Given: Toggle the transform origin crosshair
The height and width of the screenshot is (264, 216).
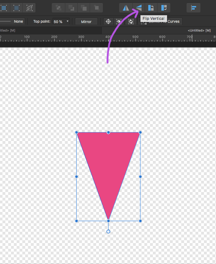Looking at the screenshot, I should click(x=109, y=22).
